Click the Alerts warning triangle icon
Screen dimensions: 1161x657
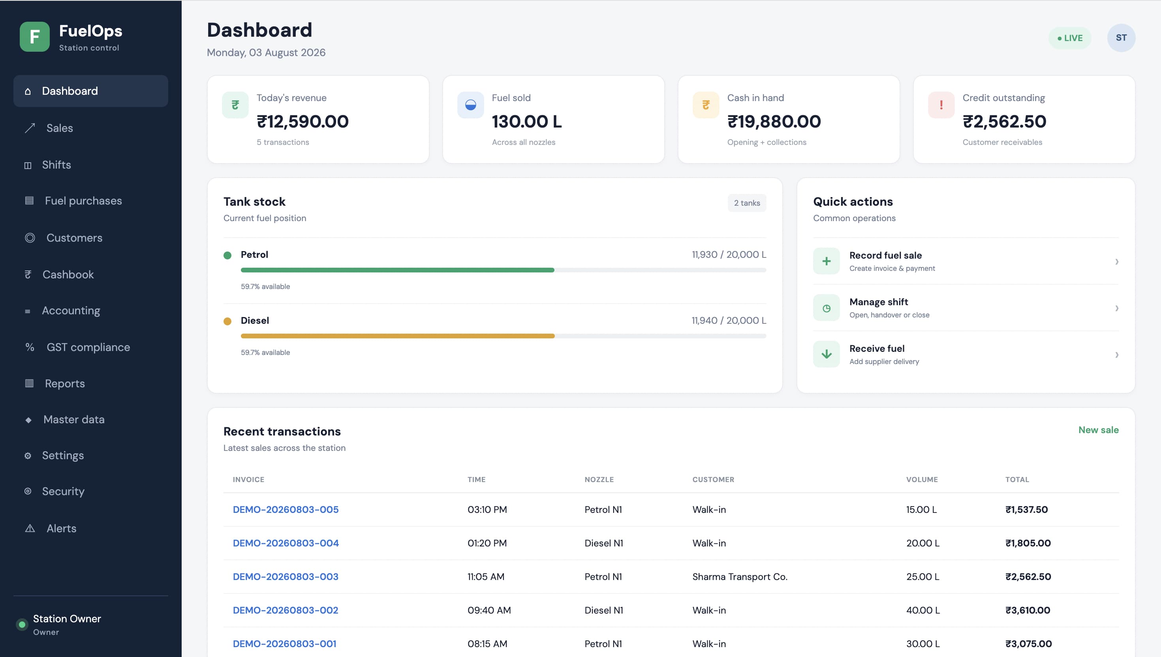point(30,528)
